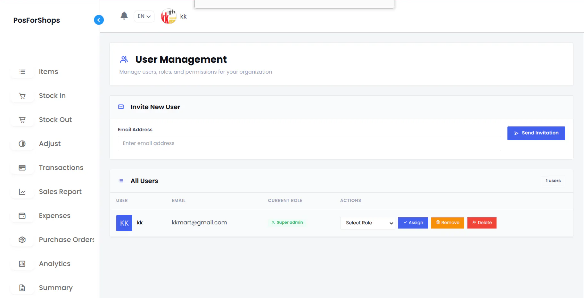Click the Send Invitation button
The width and height of the screenshot is (584, 298).
pyautogui.click(x=536, y=133)
